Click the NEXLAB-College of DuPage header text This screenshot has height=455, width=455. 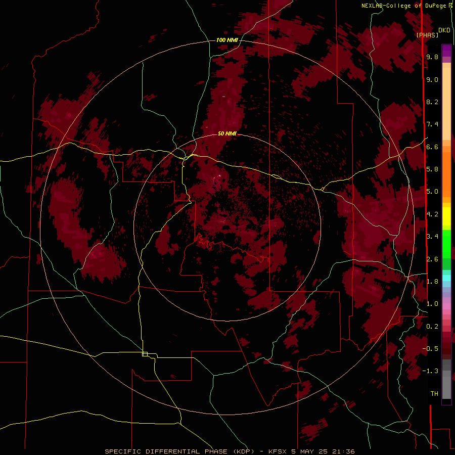404,6
